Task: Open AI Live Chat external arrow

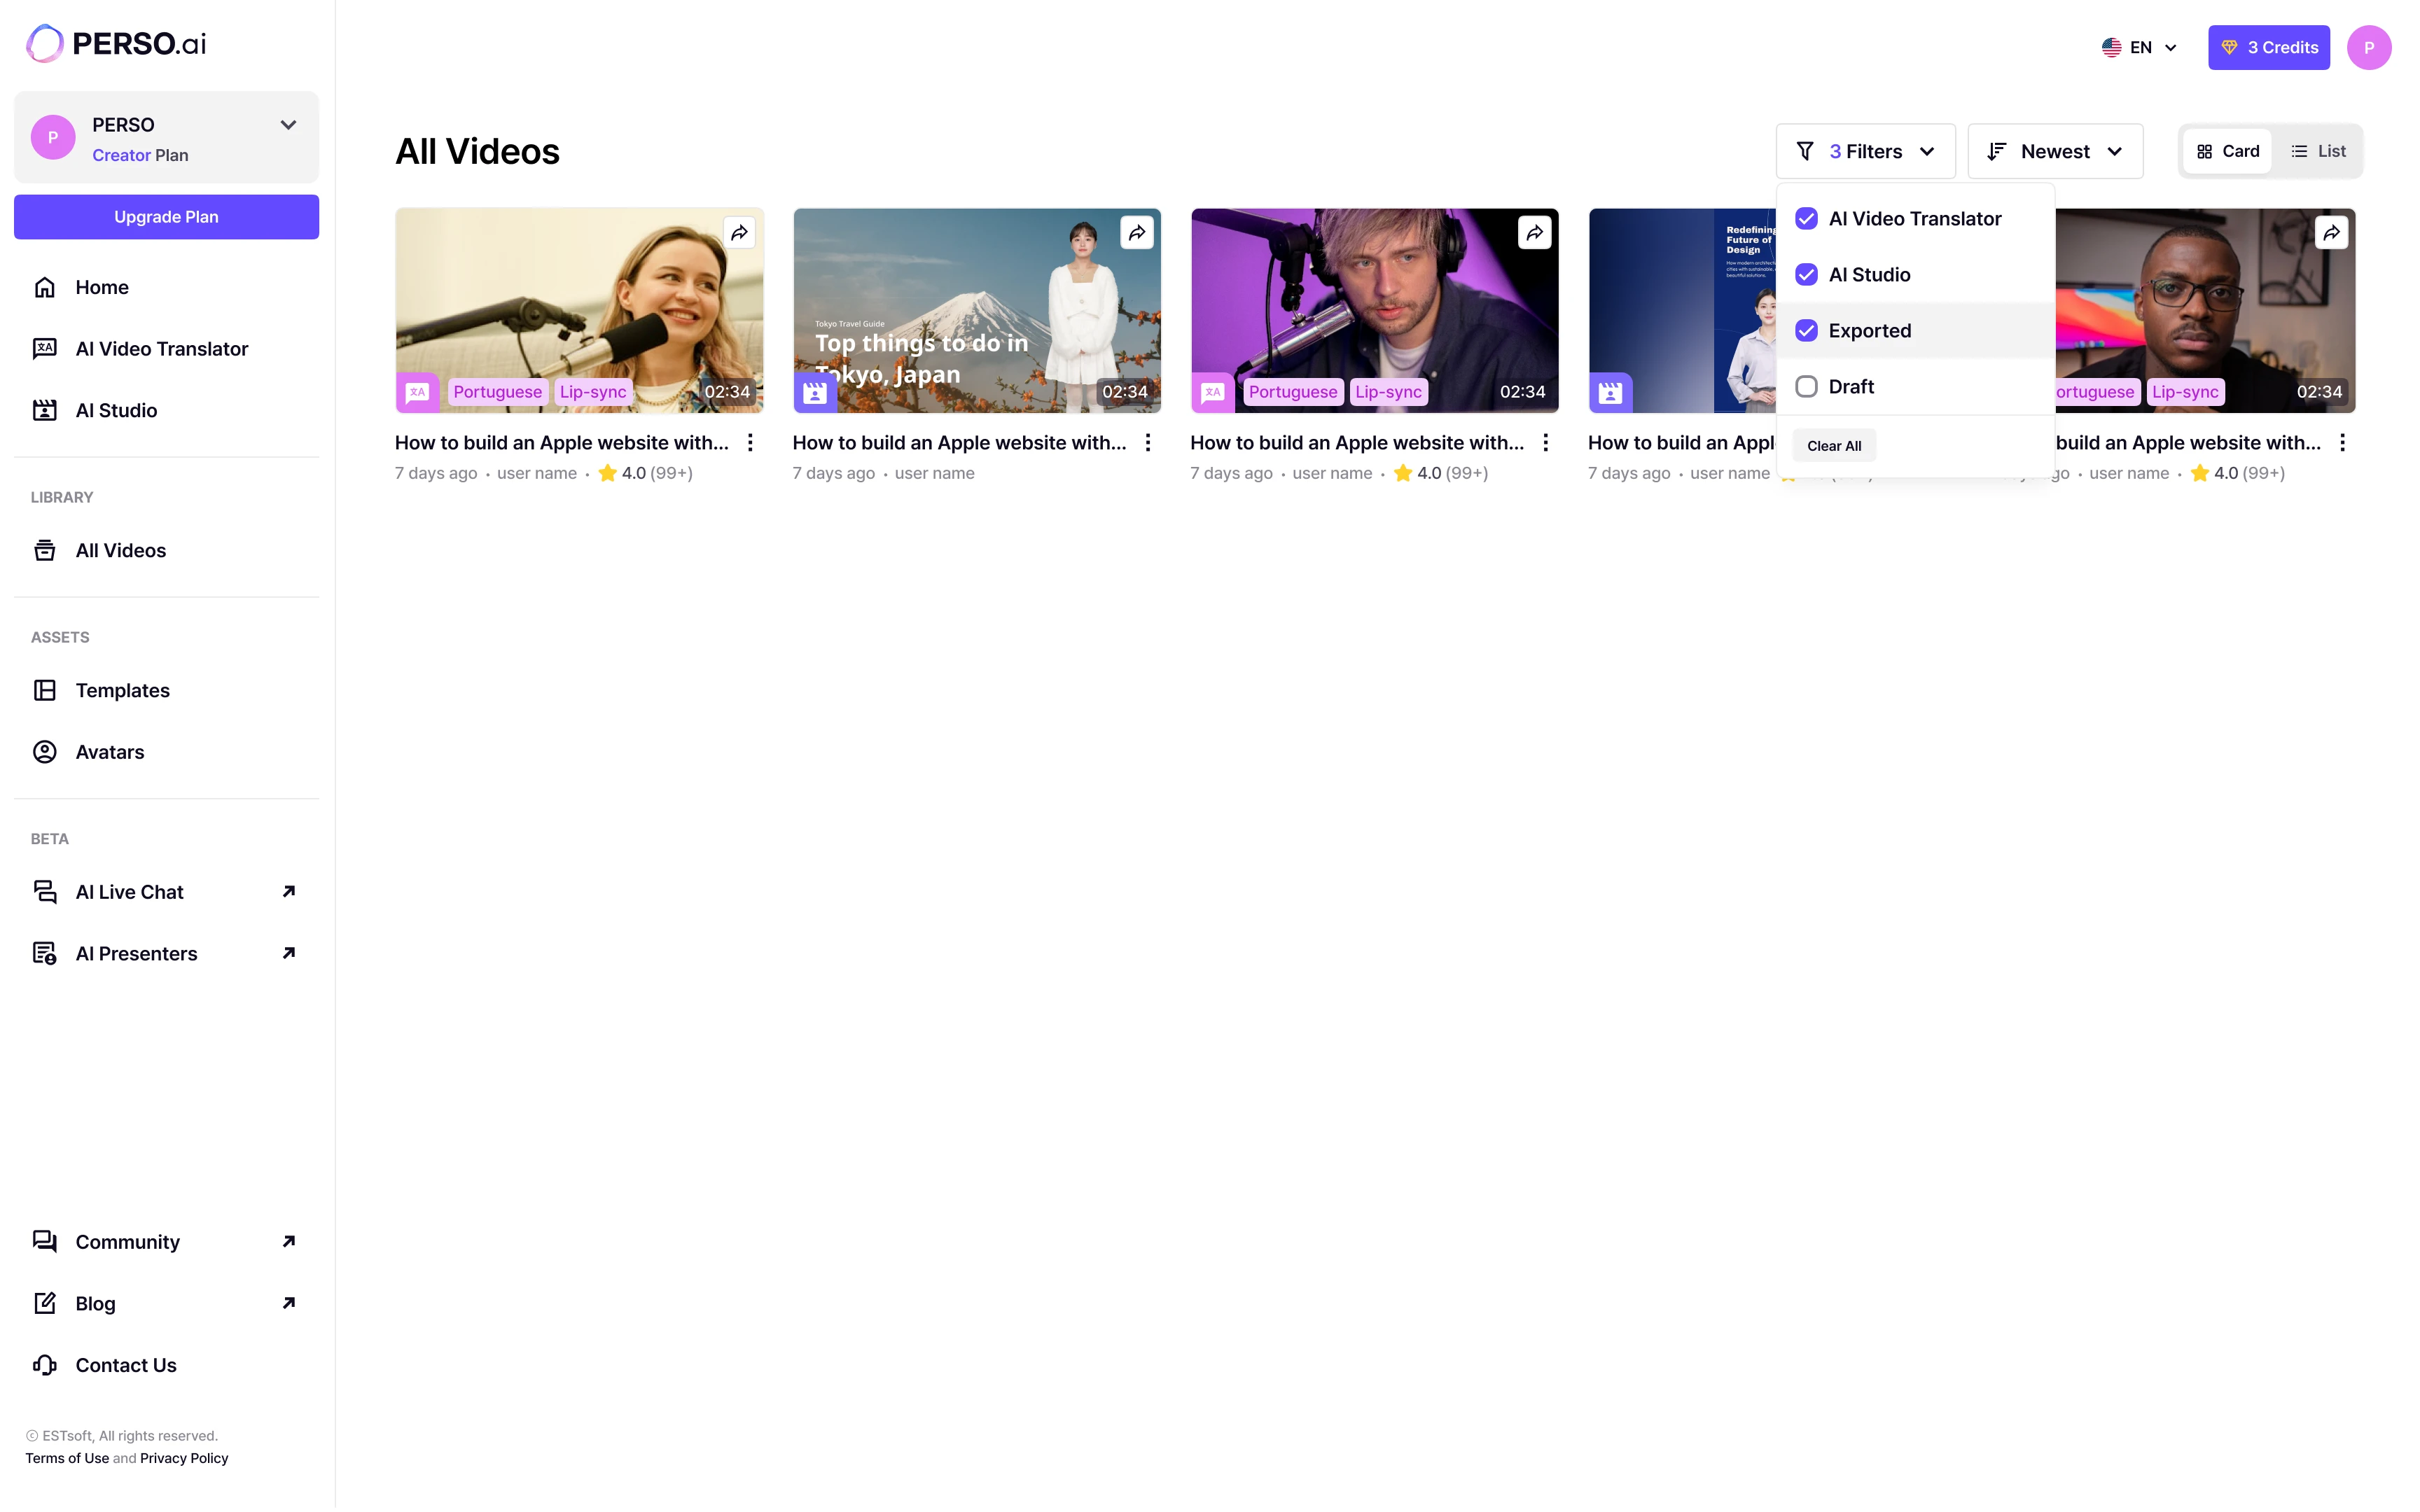Action: tap(288, 892)
